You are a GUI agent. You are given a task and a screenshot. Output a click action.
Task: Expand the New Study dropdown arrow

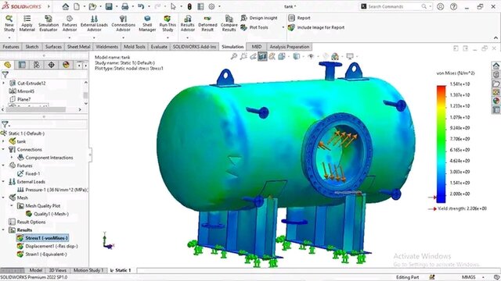(x=9, y=37)
